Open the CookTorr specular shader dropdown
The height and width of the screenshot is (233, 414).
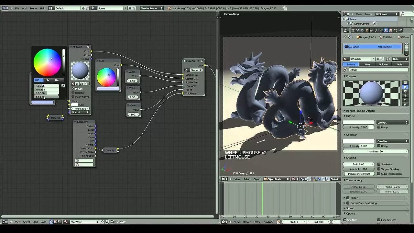(392, 141)
